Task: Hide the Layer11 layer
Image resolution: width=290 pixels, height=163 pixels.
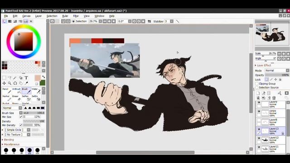Action: coord(259,147)
